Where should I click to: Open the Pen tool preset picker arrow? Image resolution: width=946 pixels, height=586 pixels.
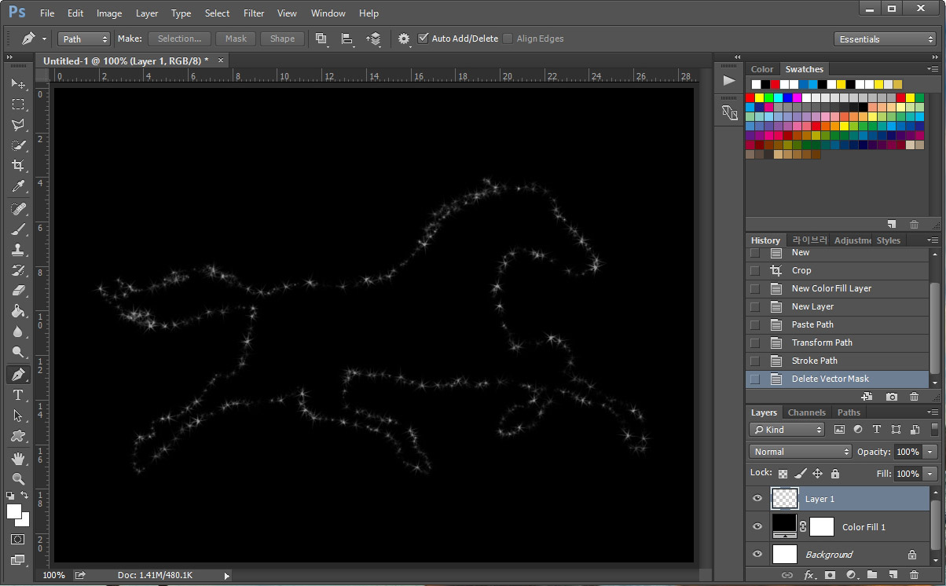coord(44,38)
